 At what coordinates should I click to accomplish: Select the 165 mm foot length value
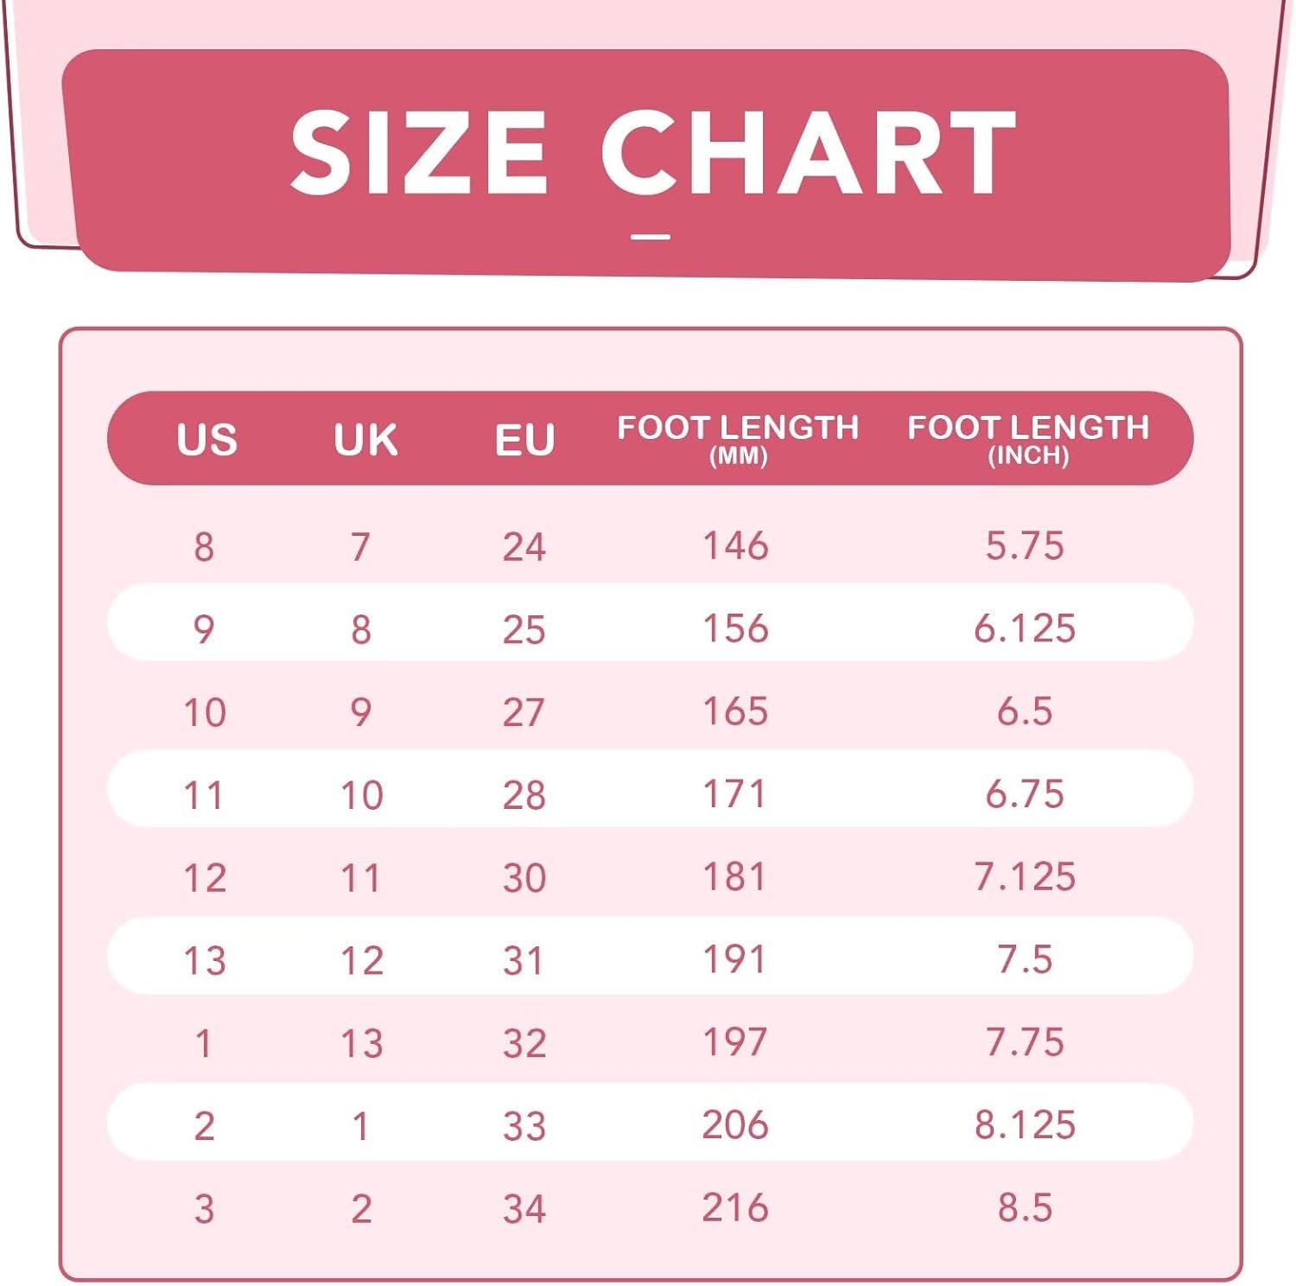735,711
